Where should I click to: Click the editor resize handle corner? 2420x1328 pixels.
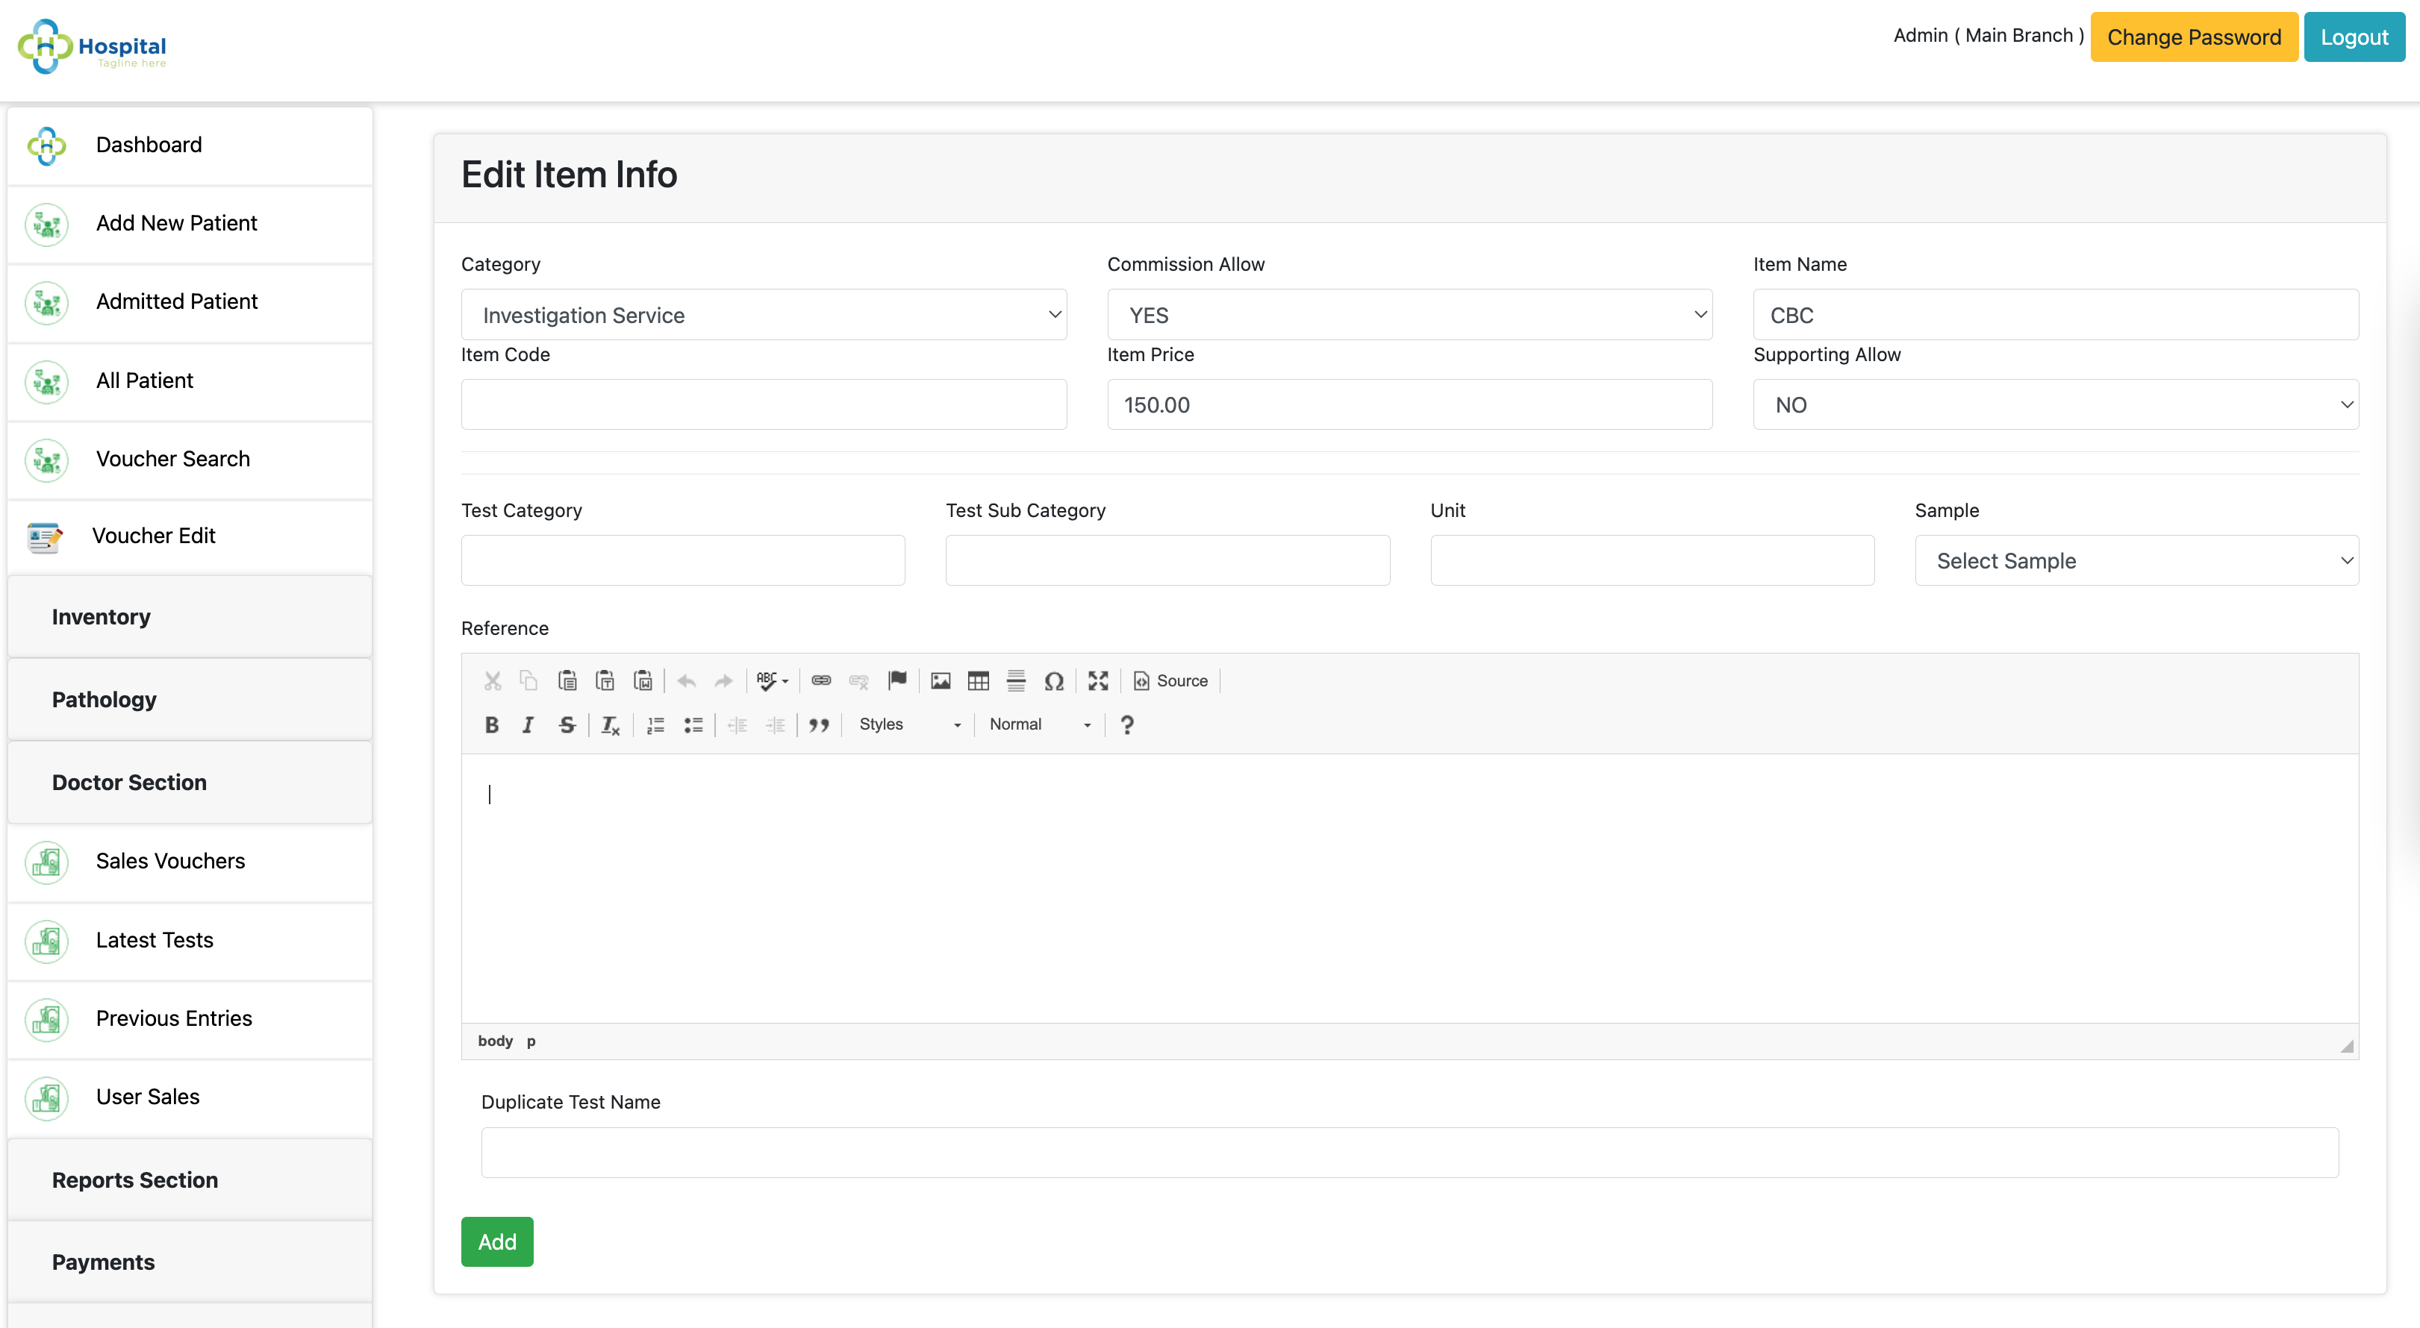(x=2347, y=1046)
